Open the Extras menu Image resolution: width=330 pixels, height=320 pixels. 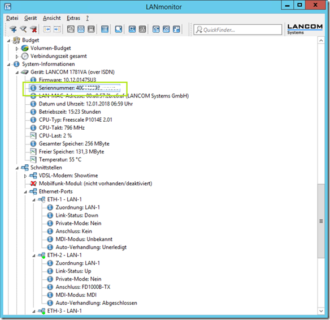point(73,18)
